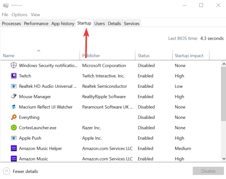Click Disabled status in Everything row

[146, 117]
